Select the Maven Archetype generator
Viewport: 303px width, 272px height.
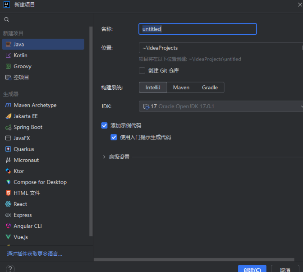point(43,105)
